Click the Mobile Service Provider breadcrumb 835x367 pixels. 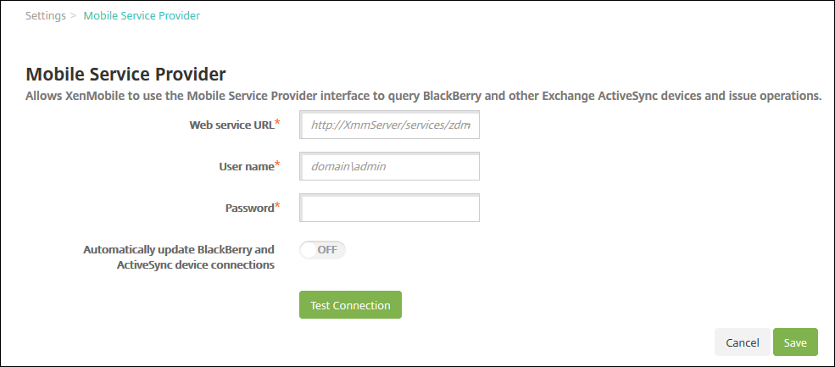point(142,16)
